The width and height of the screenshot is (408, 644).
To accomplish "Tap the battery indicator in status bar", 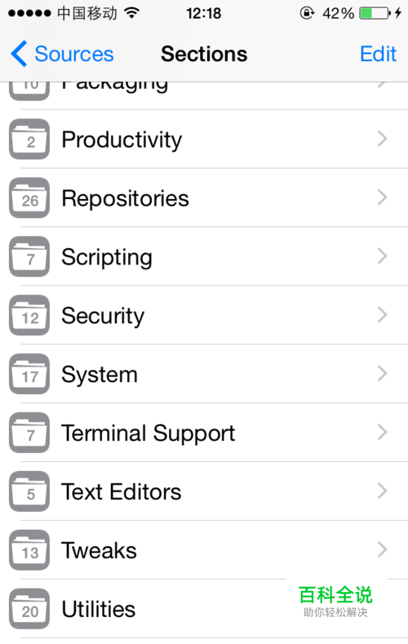I will click(x=375, y=13).
